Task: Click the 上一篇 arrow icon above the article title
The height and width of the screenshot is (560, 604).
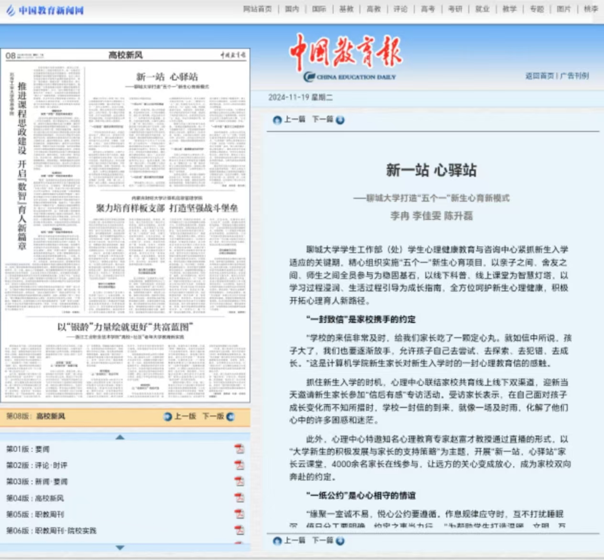Action: 277,120
